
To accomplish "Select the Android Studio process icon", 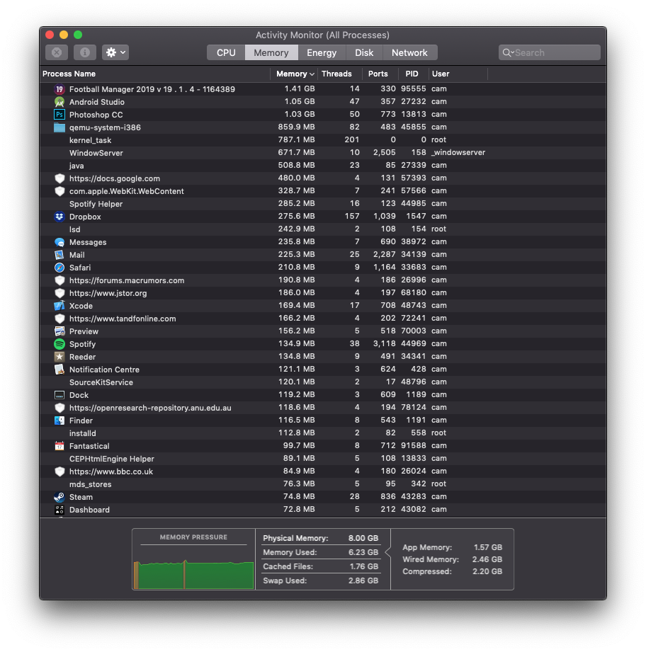I will point(59,102).
